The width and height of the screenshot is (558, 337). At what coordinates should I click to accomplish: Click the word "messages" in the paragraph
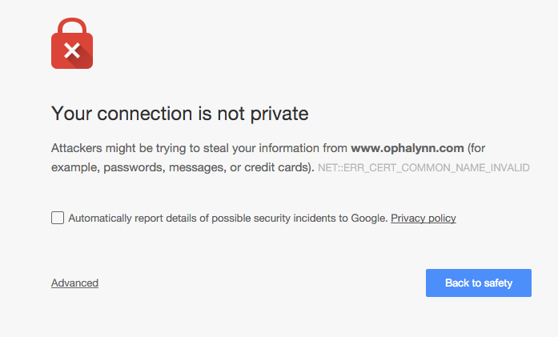[x=198, y=167]
